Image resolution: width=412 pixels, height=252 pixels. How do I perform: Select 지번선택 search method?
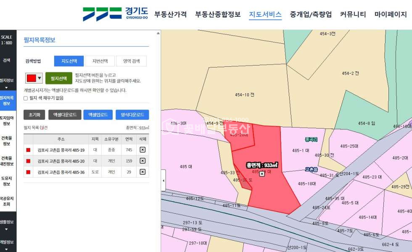click(x=100, y=61)
